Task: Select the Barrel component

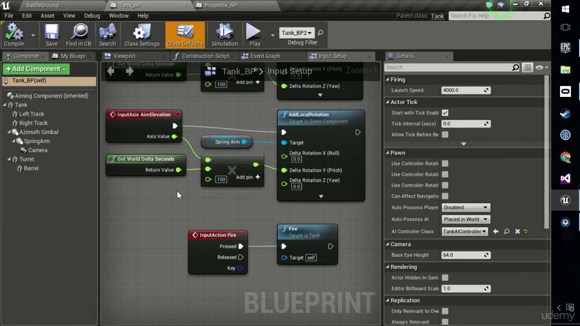Action: pyautogui.click(x=31, y=168)
